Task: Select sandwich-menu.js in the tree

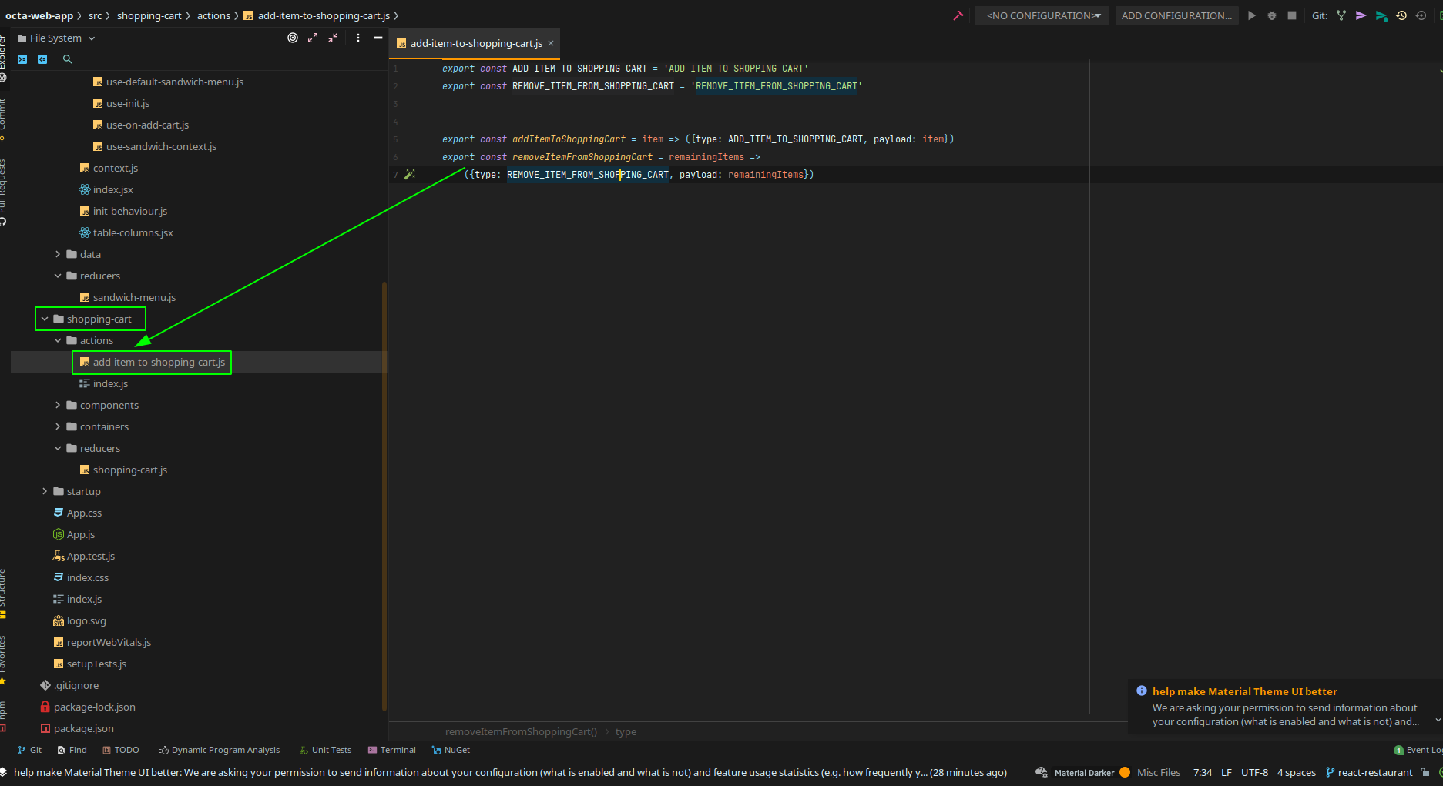Action: [134, 297]
